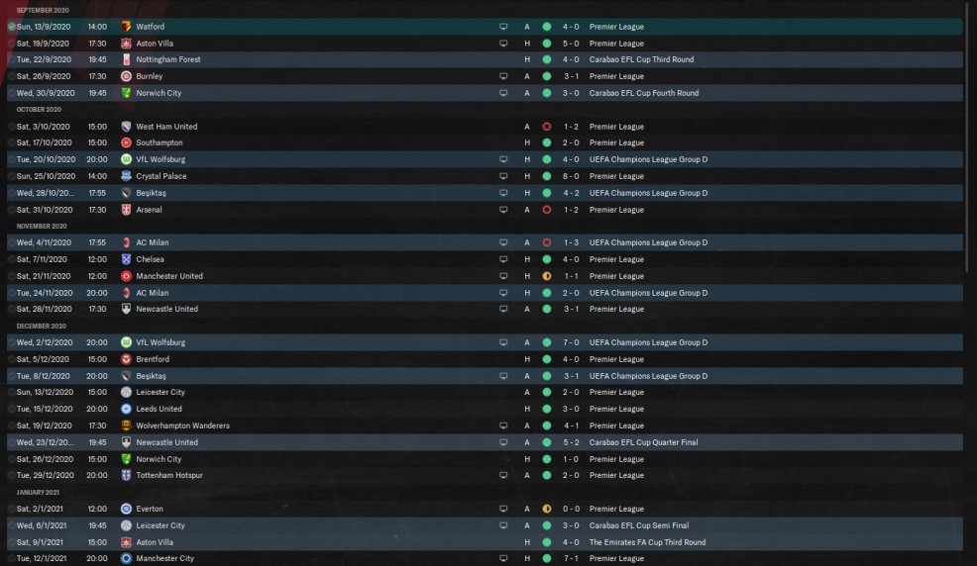Click amber draw indicator for Manchester United match
Viewport: 977px width, 566px height.
[x=546, y=276]
